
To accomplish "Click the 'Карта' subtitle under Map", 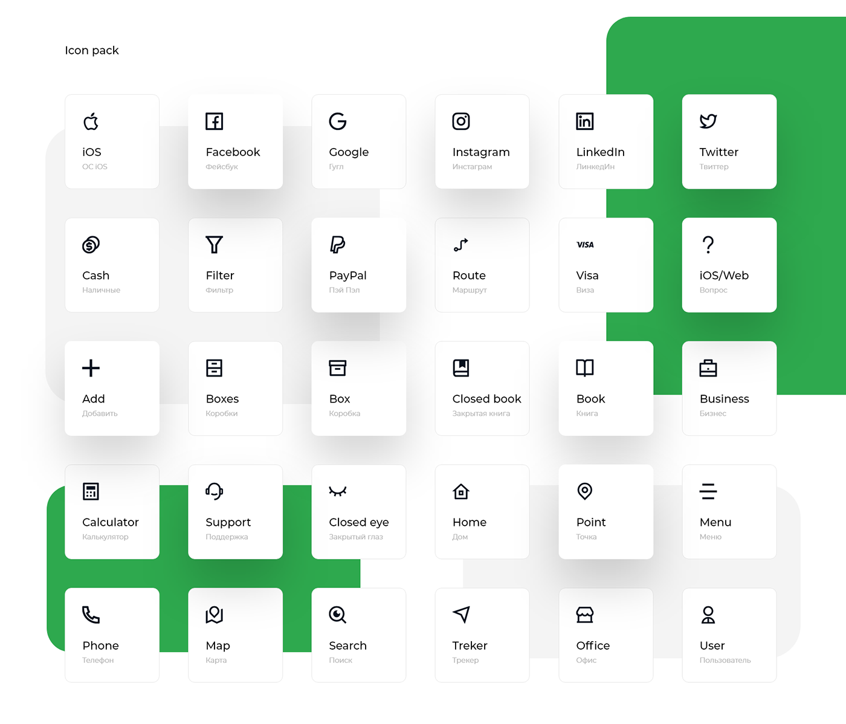I will click(216, 660).
